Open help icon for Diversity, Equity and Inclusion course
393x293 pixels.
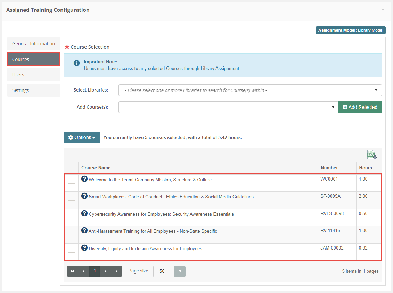coord(84,248)
